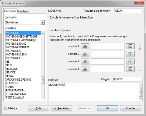This screenshot has width=146, height=116.
Task: Click the nombre 1 input field
Action: (108, 46)
